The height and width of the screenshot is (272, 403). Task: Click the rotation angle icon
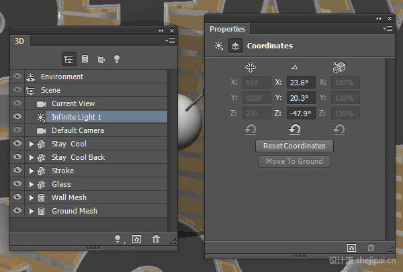point(295,67)
